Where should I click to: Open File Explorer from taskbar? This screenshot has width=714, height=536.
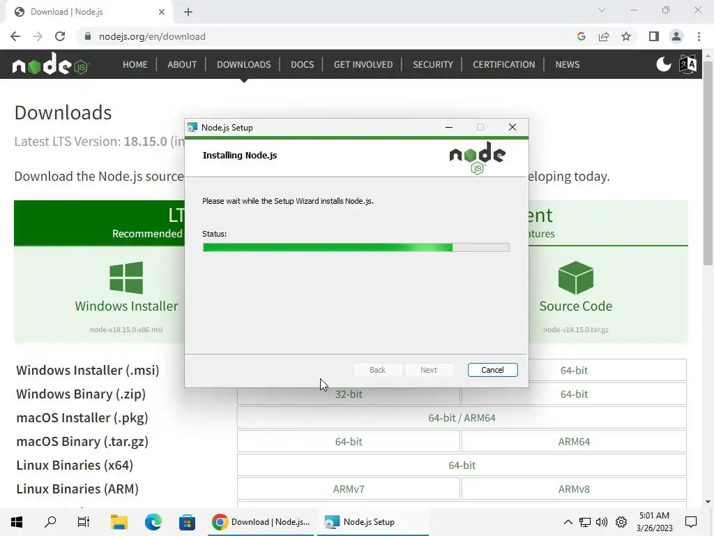(119, 522)
